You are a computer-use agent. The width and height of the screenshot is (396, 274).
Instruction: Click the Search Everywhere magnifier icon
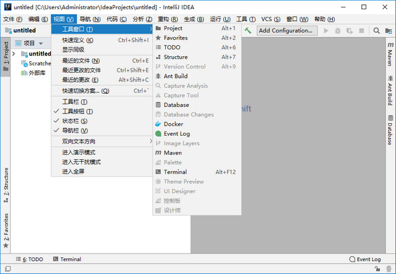point(377,31)
